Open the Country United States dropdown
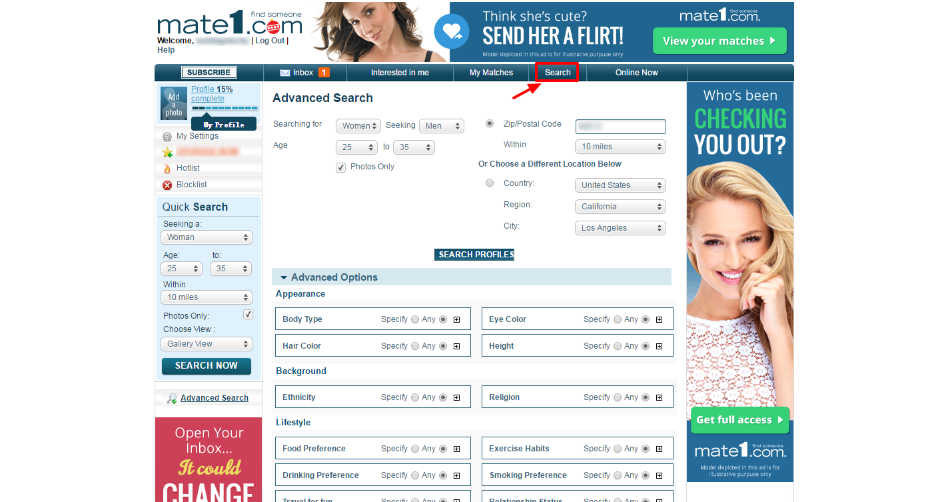 (x=620, y=185)
